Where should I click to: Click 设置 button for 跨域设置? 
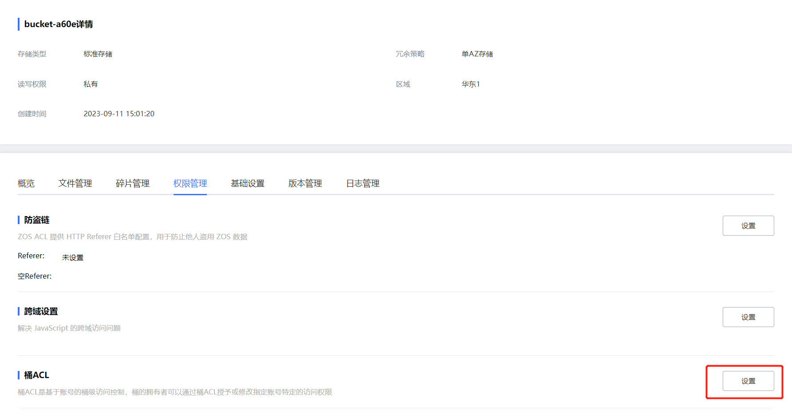tap(748, 317)
